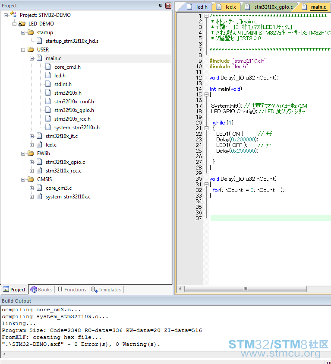The width and height of the screenshot is (331, 364).
Task: Select main.c in the USER group
Action: (x=54, y=58)
